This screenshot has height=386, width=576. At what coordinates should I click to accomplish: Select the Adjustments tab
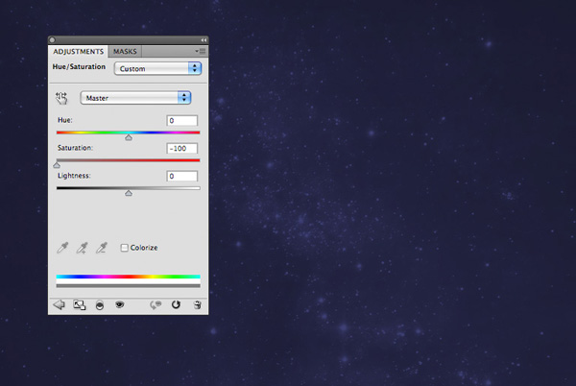[79, 52]
